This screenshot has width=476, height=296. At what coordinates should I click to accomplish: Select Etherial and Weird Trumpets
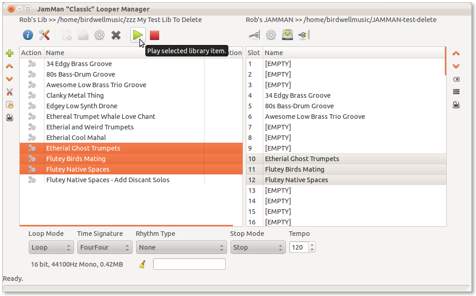(131, 127)
